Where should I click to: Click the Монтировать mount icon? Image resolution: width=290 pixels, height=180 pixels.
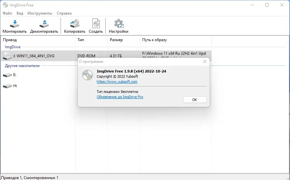[x=15, y=24]
